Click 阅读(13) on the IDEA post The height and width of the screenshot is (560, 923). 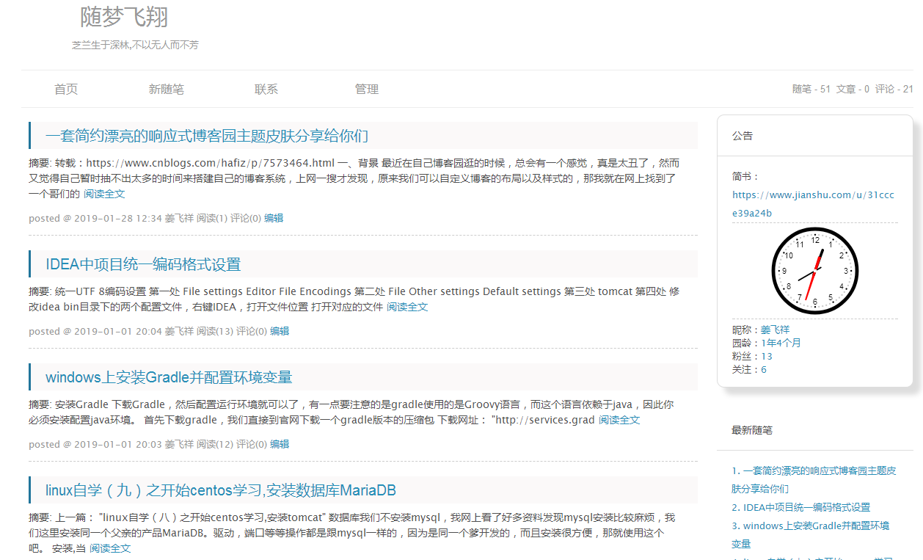click(215, 331)
